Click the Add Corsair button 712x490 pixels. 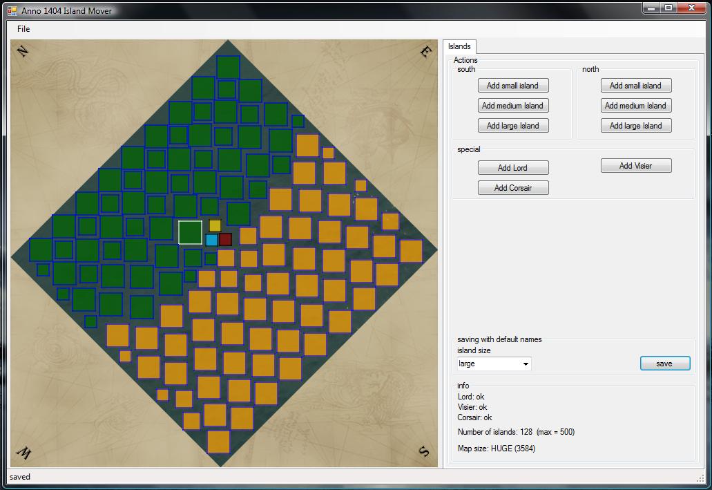(513, 188)
